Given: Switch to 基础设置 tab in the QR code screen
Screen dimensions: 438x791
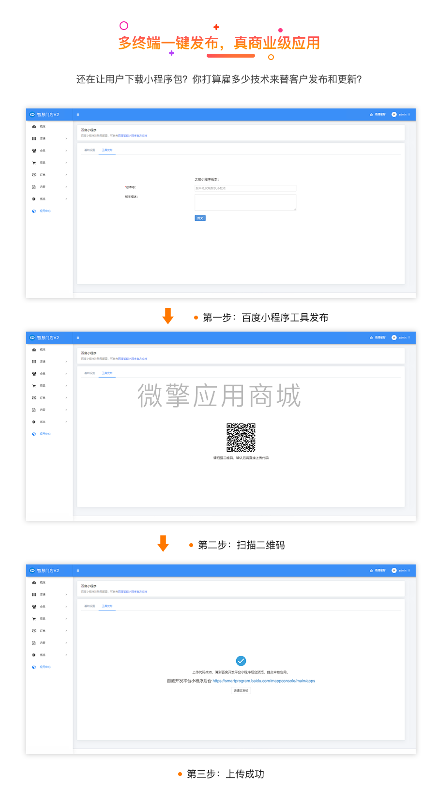Looking at the screenshot, I should pyautogui.click(x=90, y=373).
